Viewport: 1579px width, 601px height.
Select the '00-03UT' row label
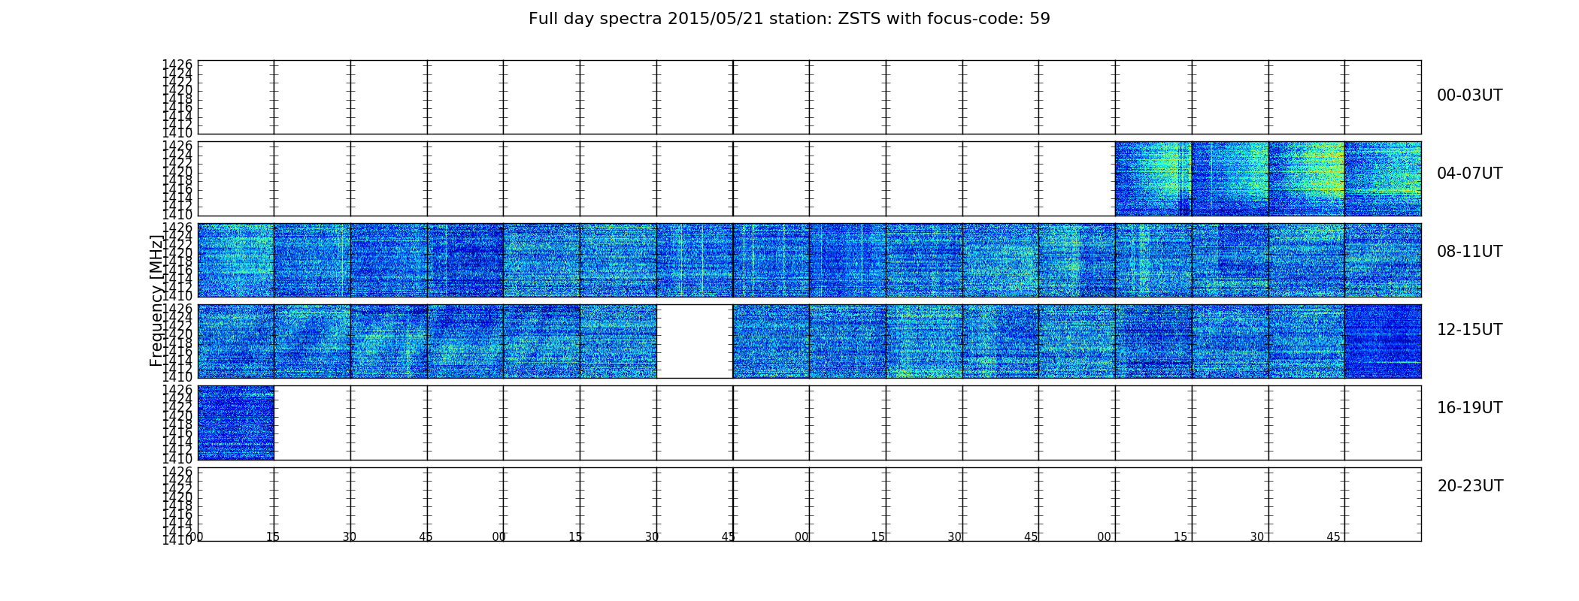(1469, 95)
